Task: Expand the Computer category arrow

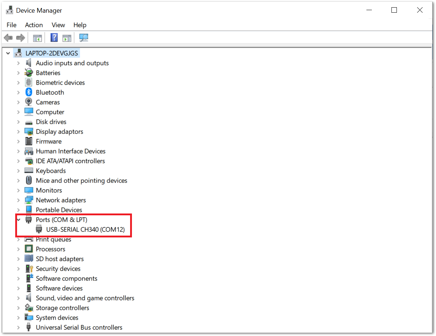Action: (x=18, y=112)
